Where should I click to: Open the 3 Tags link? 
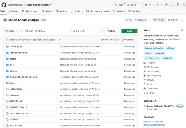40,31
